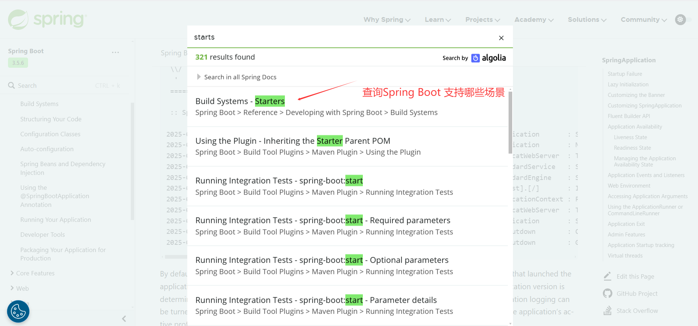
Task: Click the Edit this Page pencil icon
Action: [x=607, y=276]
